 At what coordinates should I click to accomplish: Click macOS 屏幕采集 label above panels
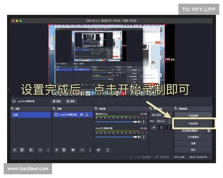[x=26, y=101]
